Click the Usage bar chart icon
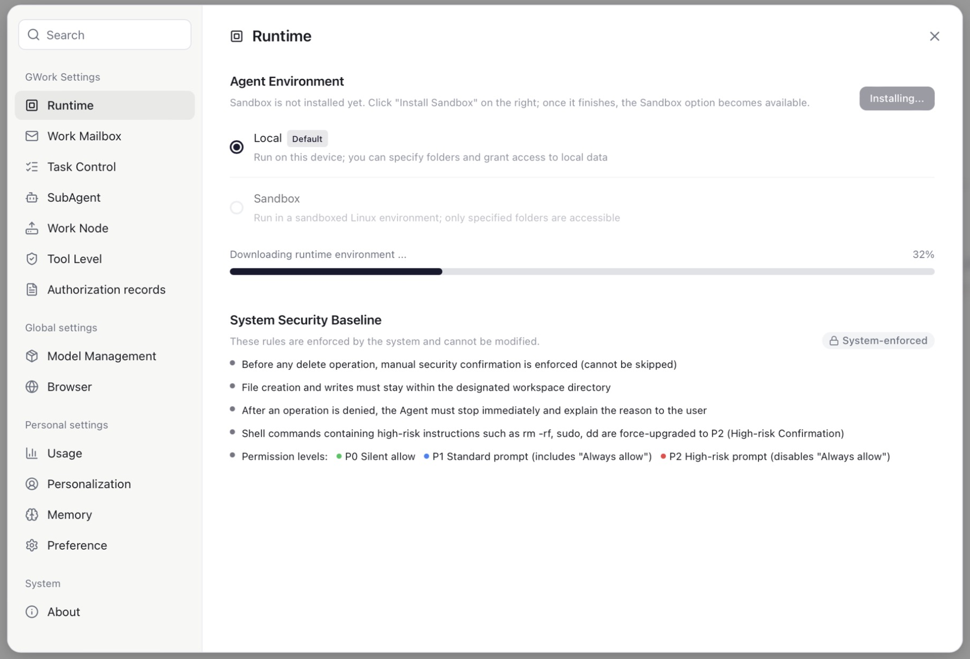This screenshot has height=659, width=970. coord(32,453)
